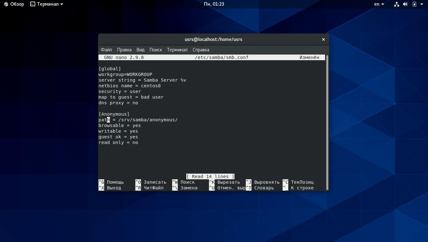The width and height of the screenshot is (428, 242).
Task: Open the Поиск menu
Action: coord(155,50)
